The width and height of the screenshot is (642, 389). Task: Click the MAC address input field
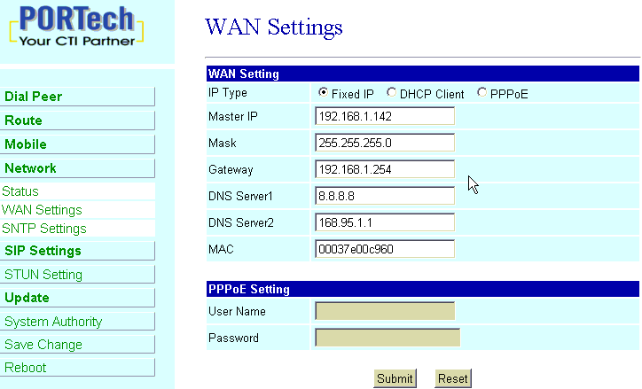coord(385,249)
